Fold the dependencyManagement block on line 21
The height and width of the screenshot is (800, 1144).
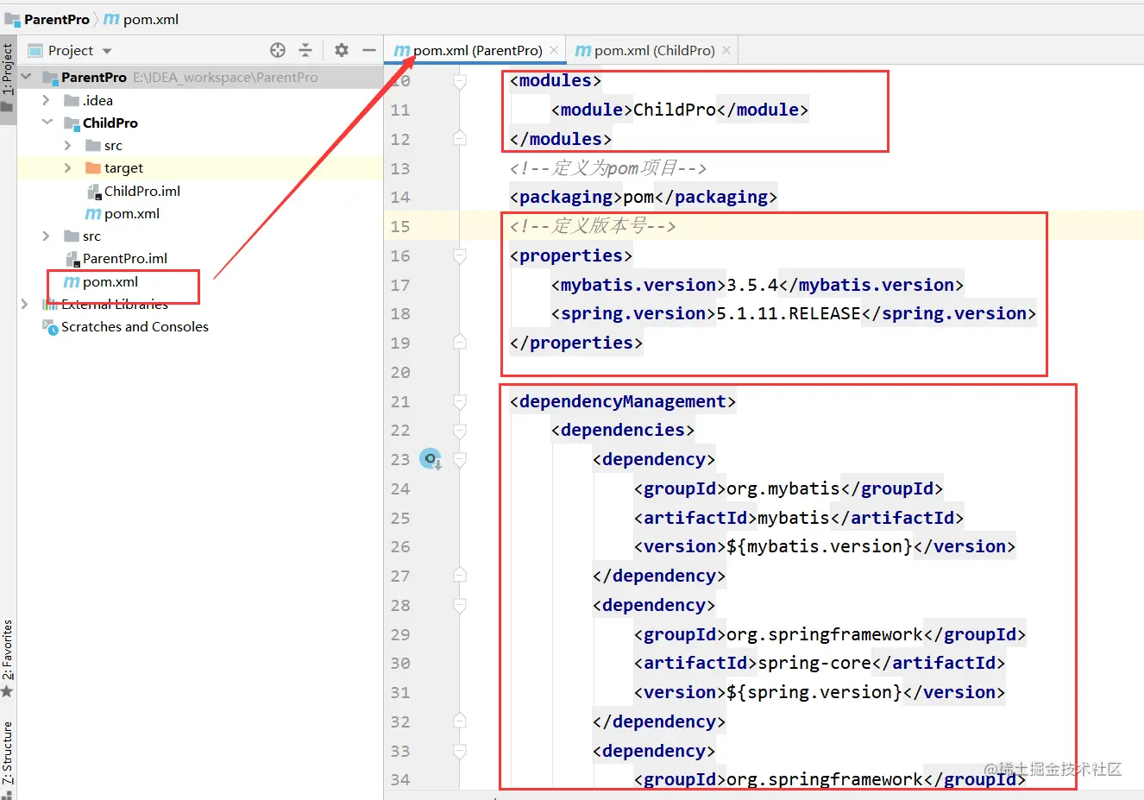[460, 401]
